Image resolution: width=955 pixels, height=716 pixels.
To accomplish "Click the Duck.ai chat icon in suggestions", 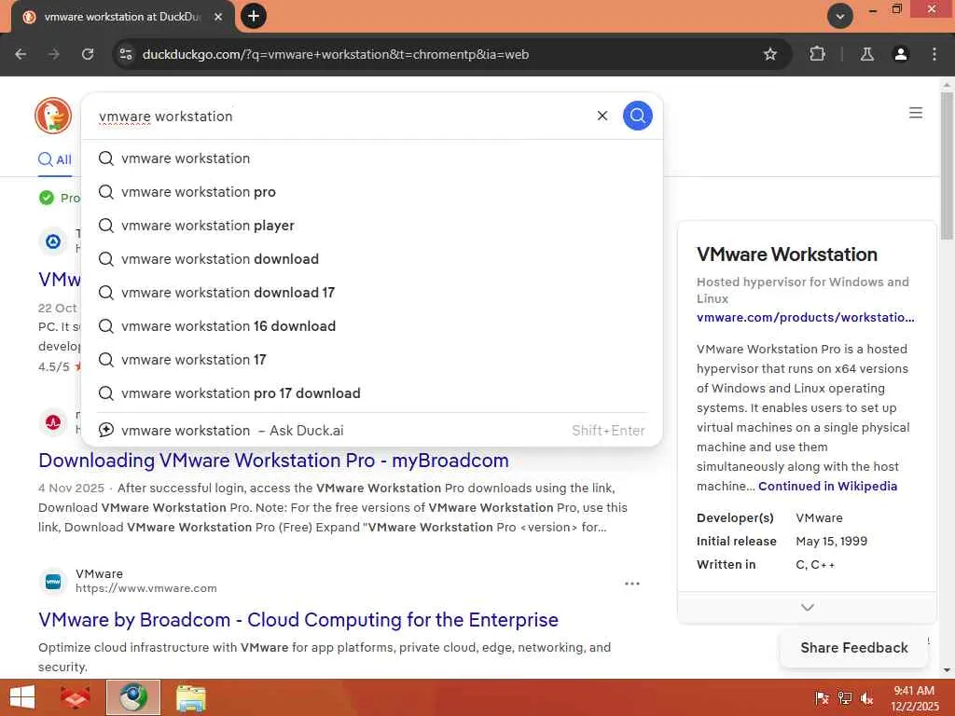I will [x=106, y=430].
